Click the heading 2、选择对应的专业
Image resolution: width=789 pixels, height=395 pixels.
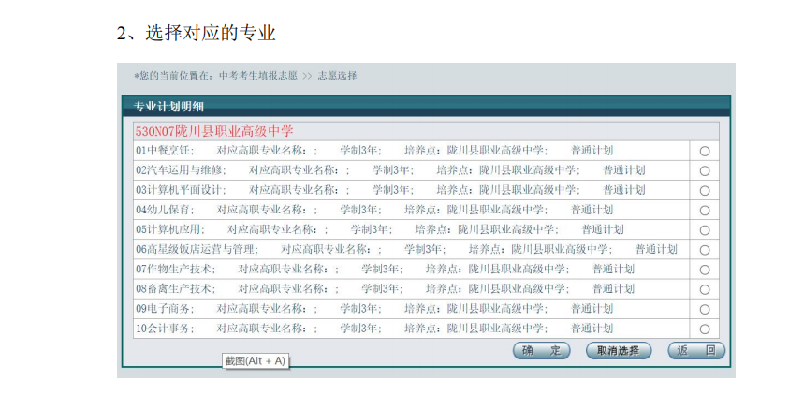pyautogui.click(x=197, y=33)
